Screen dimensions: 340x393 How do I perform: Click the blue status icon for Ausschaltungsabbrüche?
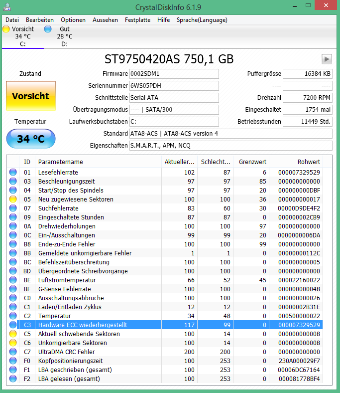pos(13,298)
